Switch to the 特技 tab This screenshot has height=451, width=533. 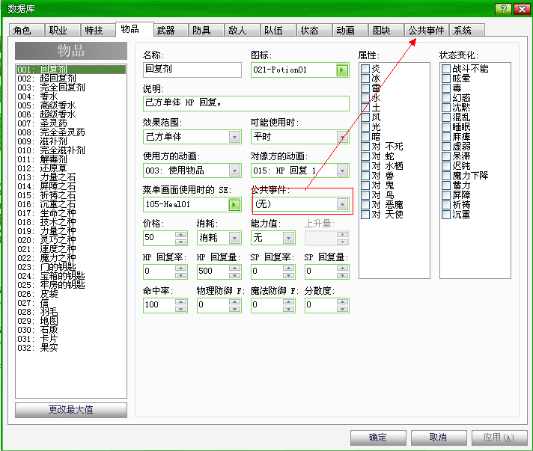click(98, 30)
